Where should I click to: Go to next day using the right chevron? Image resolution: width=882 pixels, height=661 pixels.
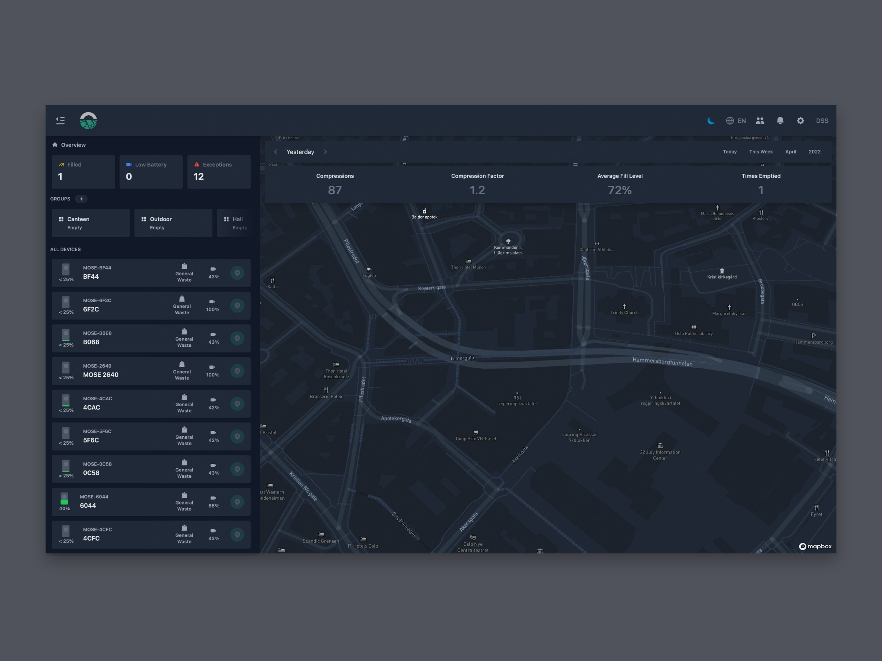pyautogui.click(x=325, y=152)
